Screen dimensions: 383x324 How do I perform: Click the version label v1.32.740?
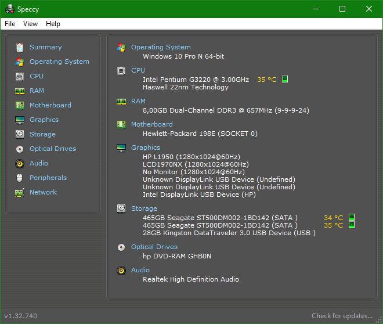20,316
